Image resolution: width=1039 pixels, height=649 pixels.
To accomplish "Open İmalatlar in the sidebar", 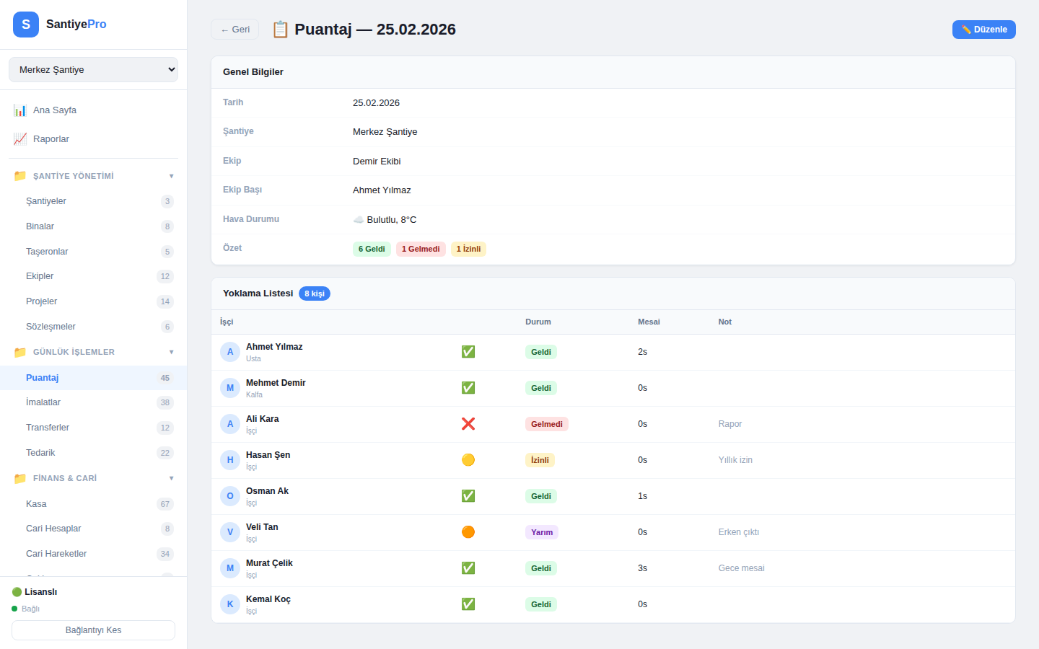I will pos(43,402).
